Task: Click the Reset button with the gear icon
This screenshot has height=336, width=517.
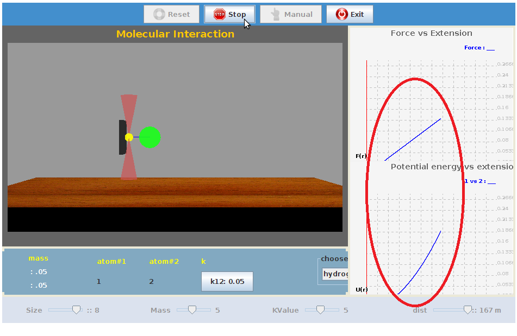Action: 172,15
